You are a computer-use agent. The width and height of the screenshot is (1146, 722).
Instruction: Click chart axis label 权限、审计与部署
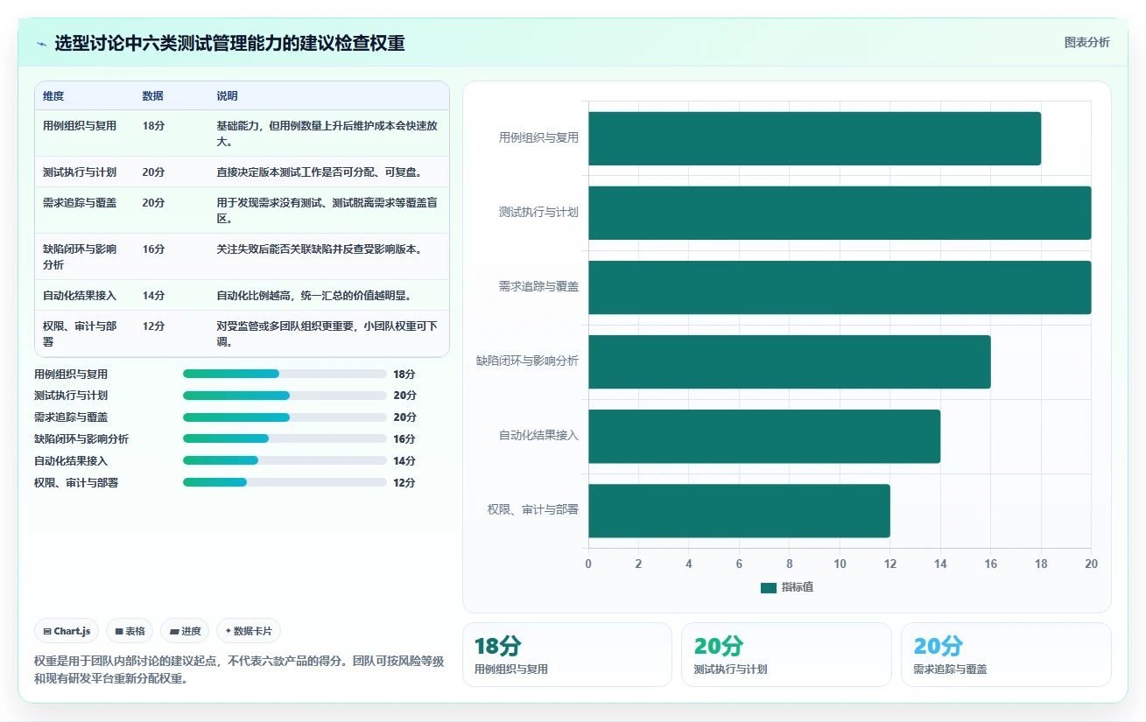(x=533, y=509)
